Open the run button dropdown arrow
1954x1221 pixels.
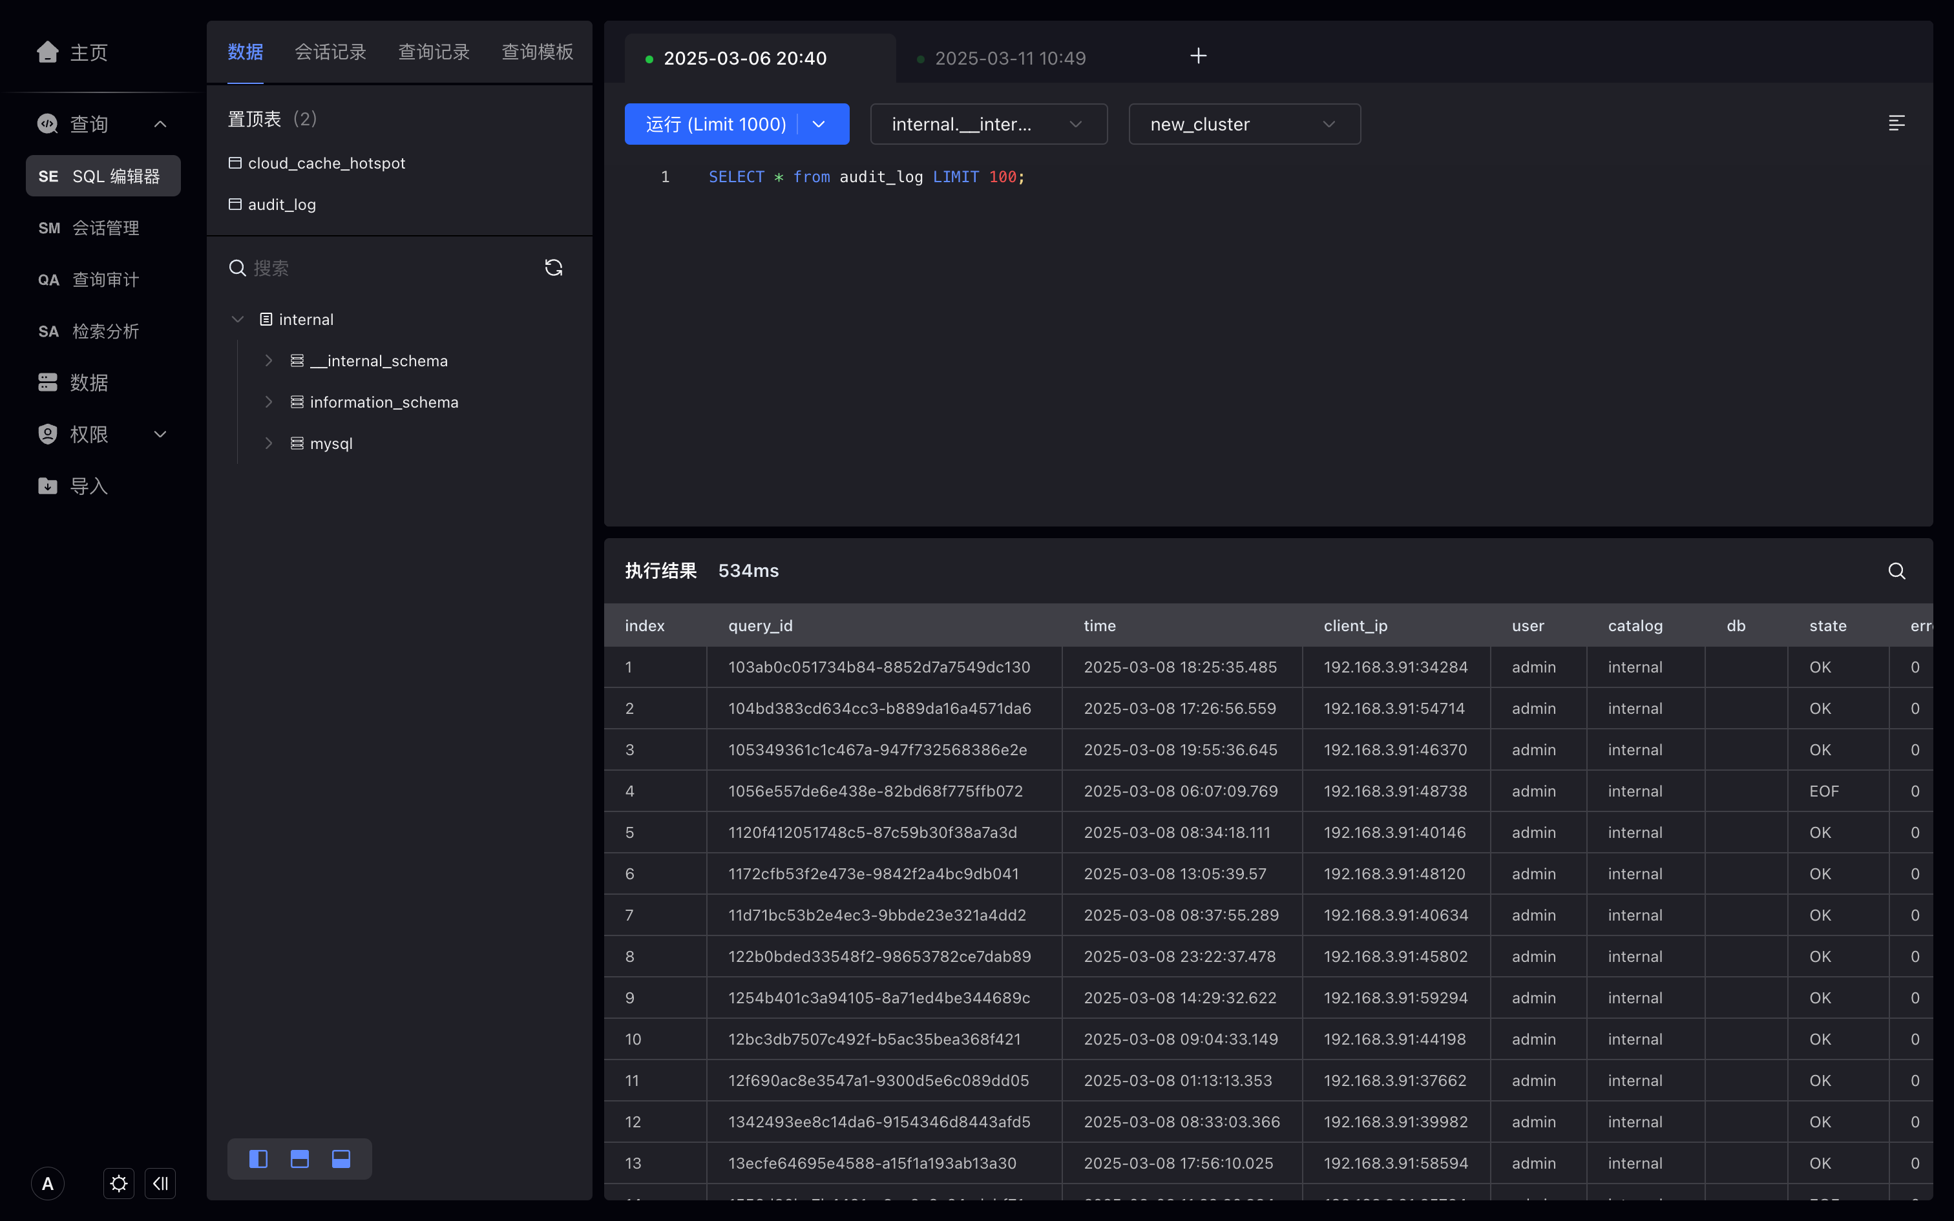pos(819,124)
